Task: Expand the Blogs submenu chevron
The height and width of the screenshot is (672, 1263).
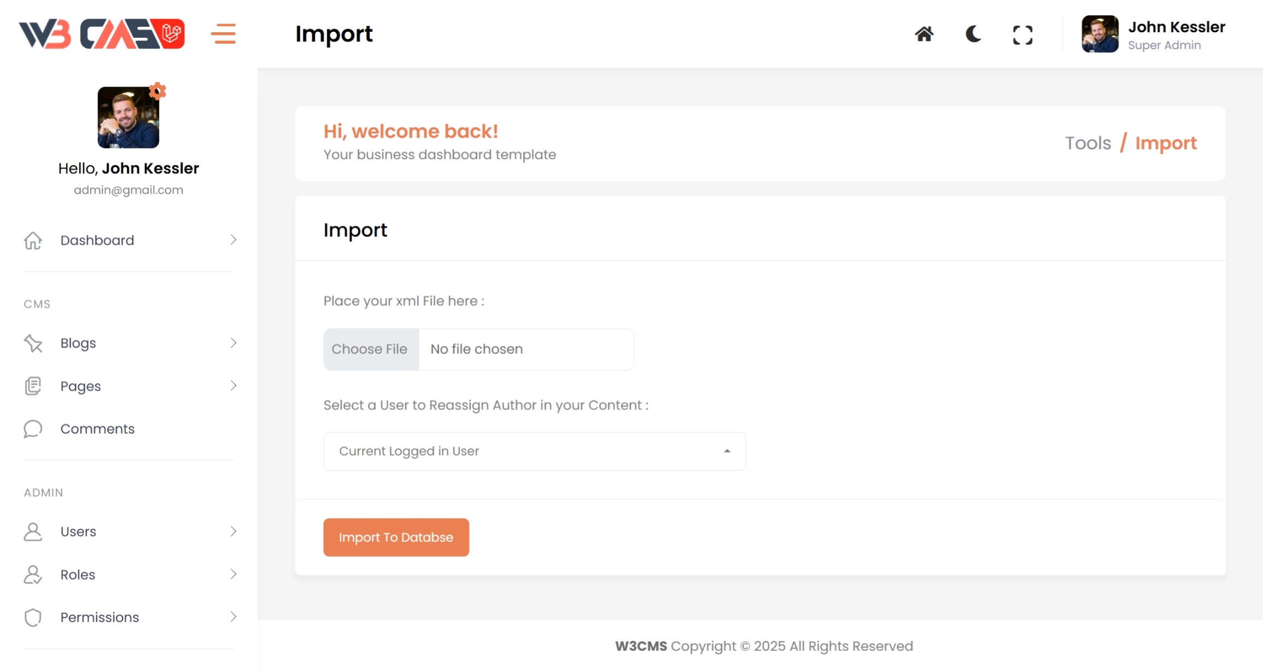Action: click(233, 343)
